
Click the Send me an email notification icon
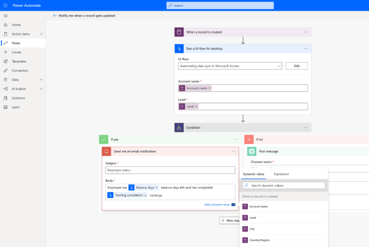[x=106, y=151]
